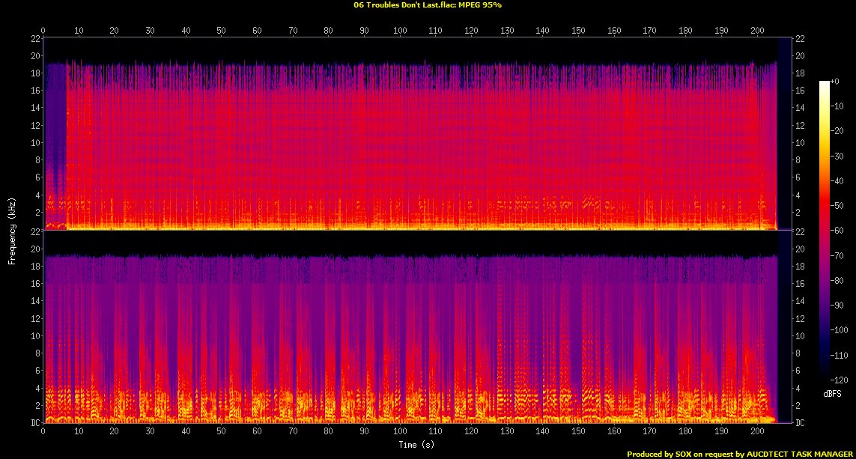Click the 0 second mark on bottom time axis

[43, 432]
